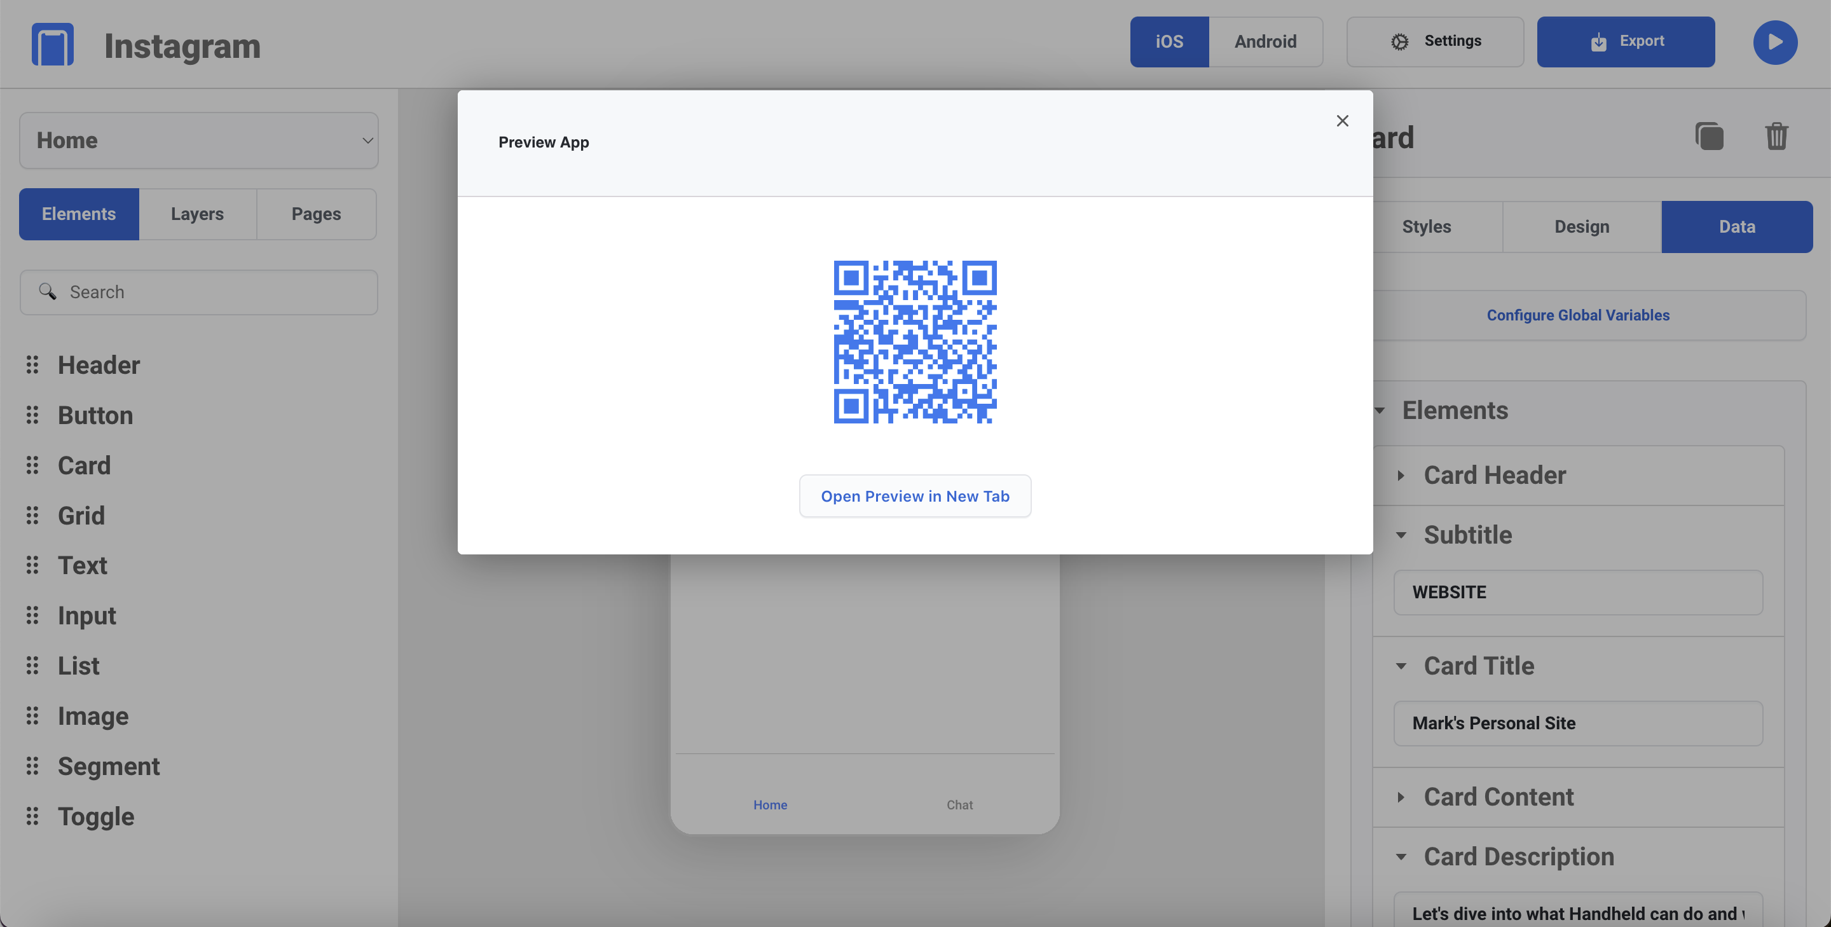Grab the Input drag handle

(x=32, y=615)
